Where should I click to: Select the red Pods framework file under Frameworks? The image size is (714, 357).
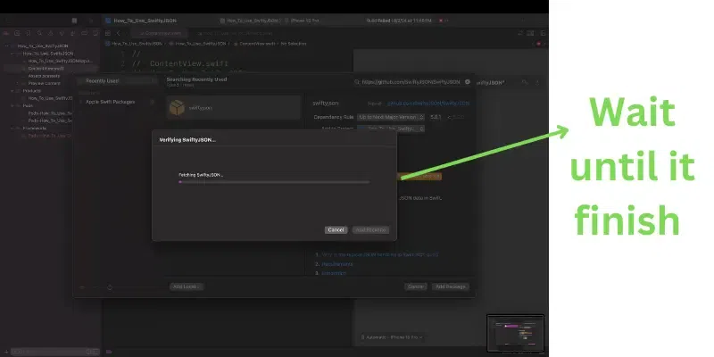point(49,136)
